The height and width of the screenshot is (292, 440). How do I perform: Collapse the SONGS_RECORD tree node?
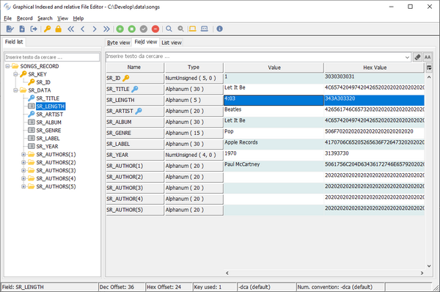pyautogui.click(x=7, y=66)
